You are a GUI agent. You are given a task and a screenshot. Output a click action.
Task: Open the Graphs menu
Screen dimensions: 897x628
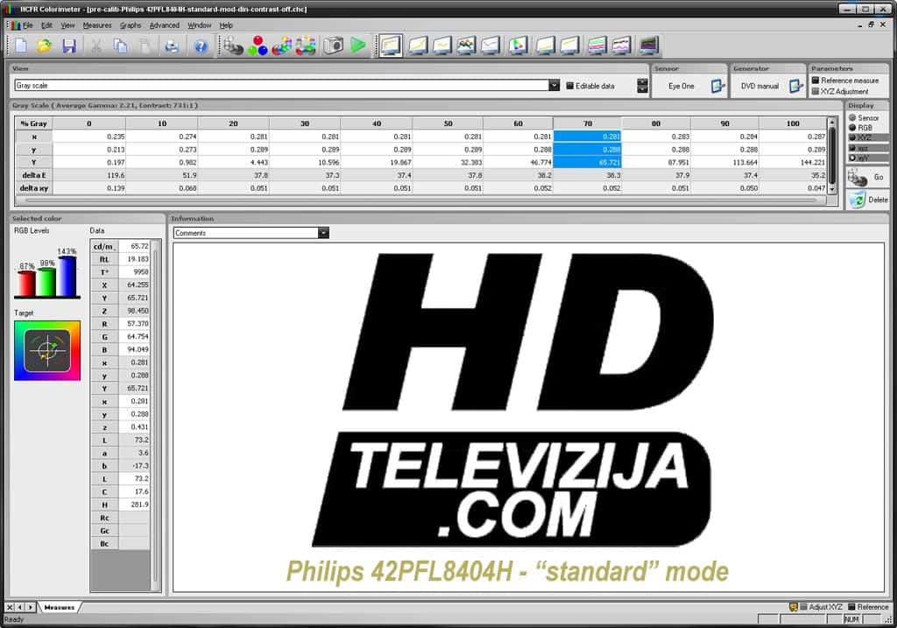[131, 25]
